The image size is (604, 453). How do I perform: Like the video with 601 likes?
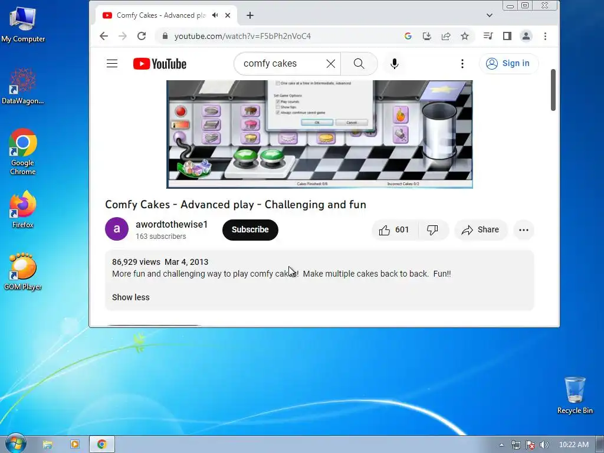[x=395, y=230]
